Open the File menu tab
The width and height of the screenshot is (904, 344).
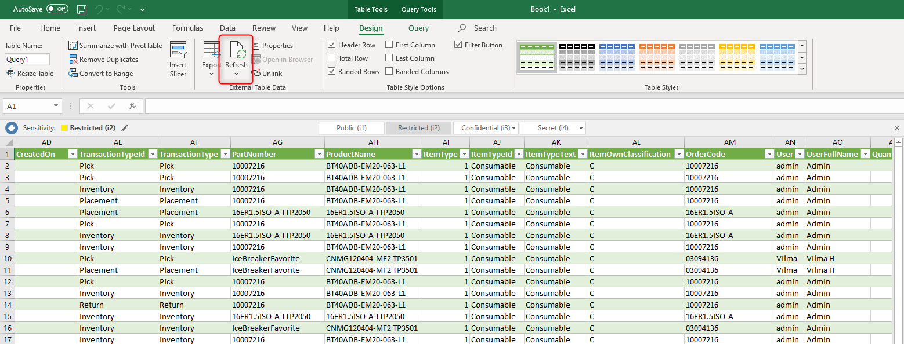click(x=15, y=28)
